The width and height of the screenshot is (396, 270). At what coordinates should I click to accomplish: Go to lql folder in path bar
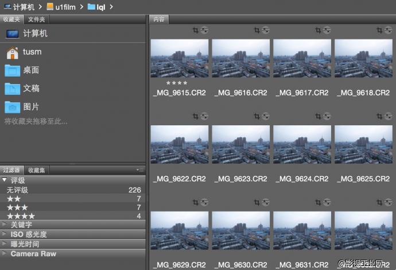pos(96,7)
